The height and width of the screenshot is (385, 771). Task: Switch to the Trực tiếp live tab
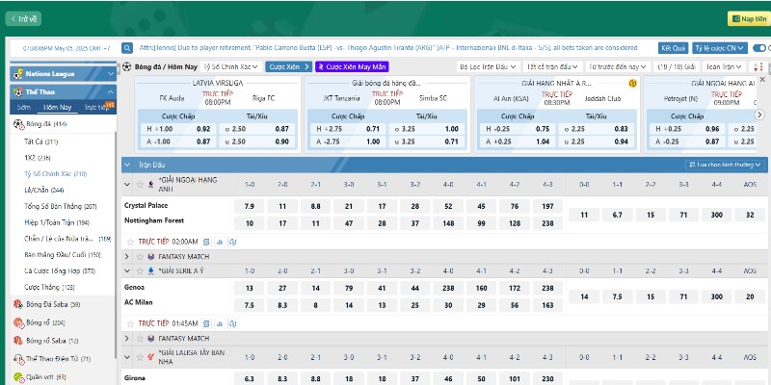coord(96,107)
